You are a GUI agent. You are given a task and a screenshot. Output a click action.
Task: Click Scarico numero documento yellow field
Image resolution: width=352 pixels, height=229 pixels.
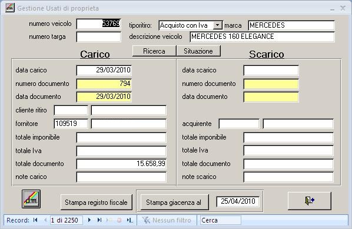[271, 84]
